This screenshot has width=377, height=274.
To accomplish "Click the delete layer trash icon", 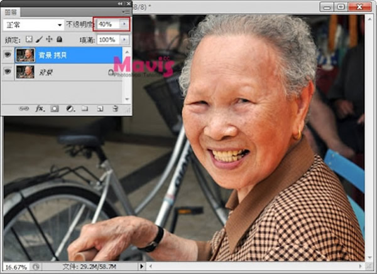I will click(x=115, y=108).
